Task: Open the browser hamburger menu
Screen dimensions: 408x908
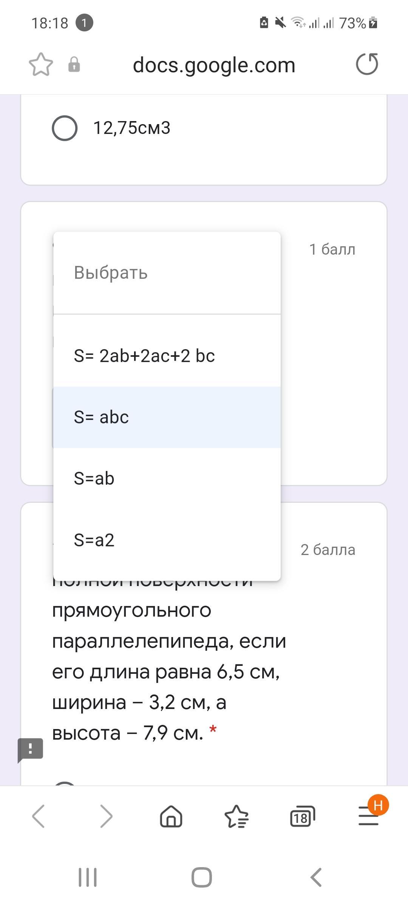Action: (x=368, y=816)
